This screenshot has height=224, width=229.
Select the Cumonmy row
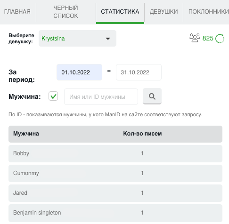click(115, 173)
